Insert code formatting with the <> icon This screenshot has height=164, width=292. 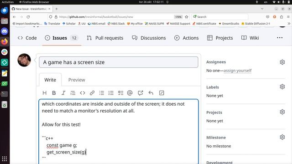82,93
